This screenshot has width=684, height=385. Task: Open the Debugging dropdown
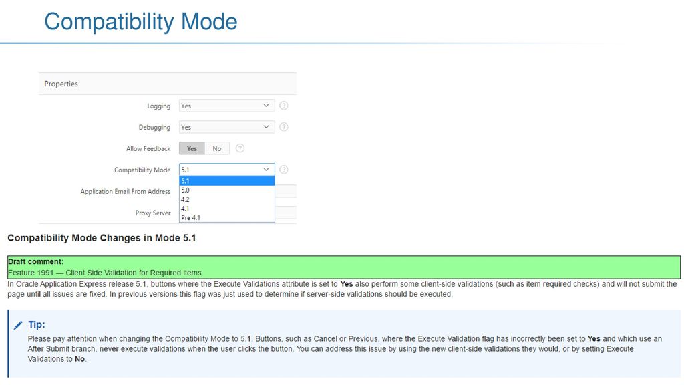(227, 127)
